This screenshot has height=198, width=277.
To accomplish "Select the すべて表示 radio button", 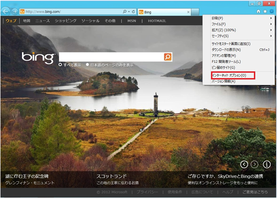I will tap(60, 65).
